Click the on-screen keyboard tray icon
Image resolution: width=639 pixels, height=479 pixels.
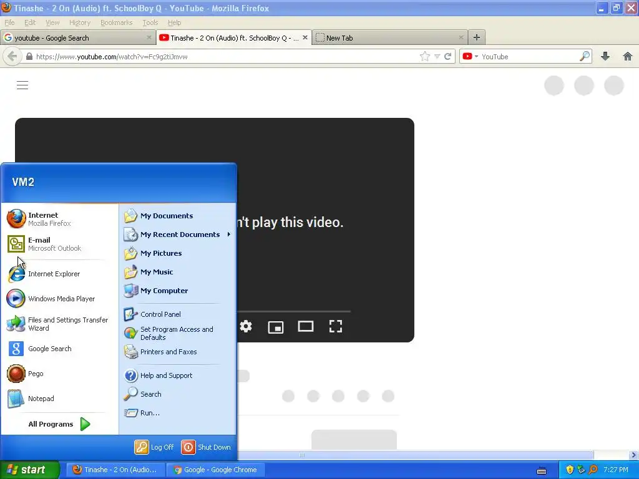(542, 471)
